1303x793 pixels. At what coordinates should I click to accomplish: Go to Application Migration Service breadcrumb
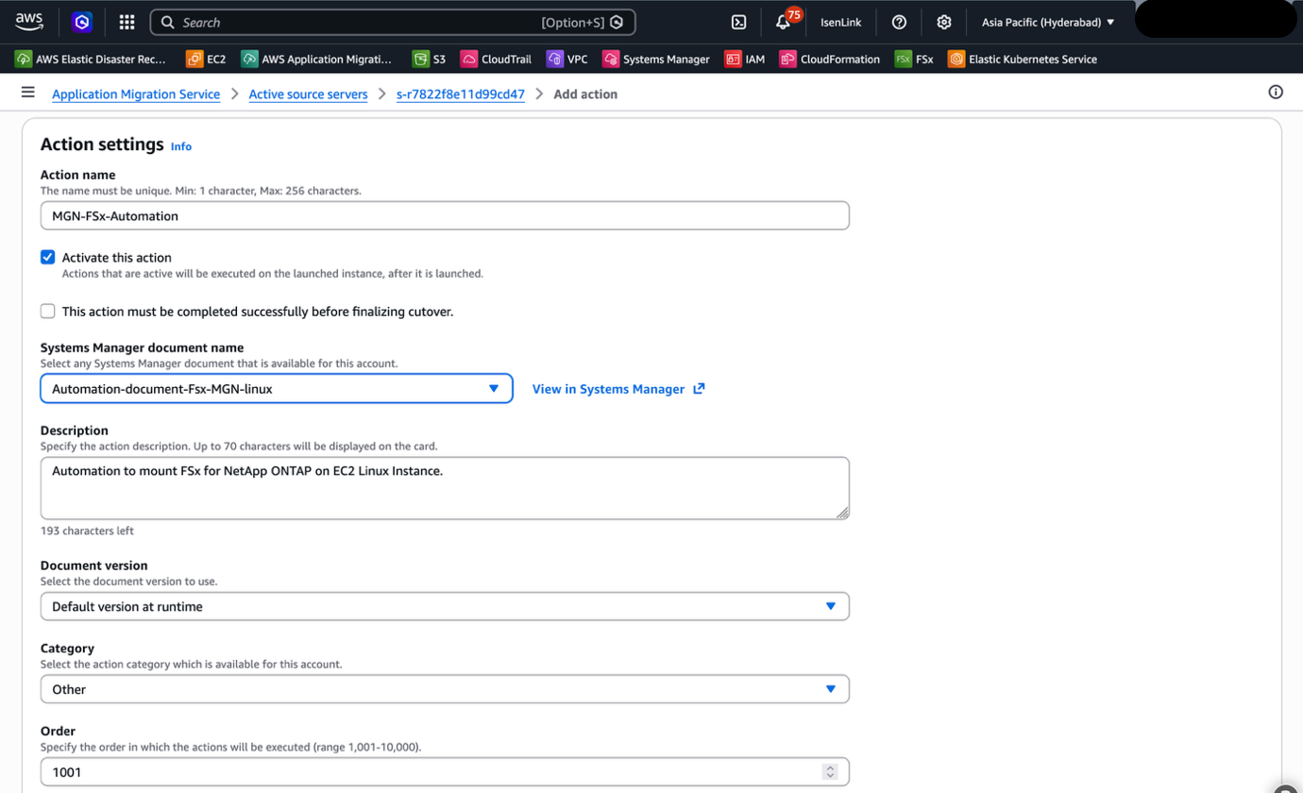click(136, 94)
